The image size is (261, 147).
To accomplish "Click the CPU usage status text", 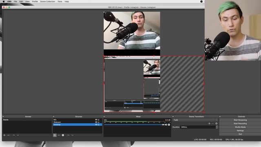I will (x=234, y=140).
